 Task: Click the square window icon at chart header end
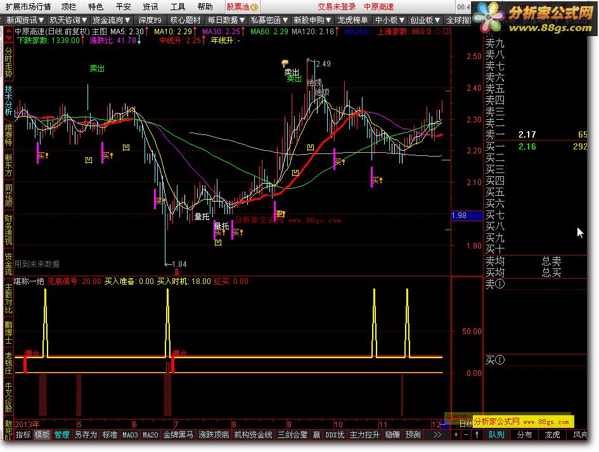tap(446, 31)
